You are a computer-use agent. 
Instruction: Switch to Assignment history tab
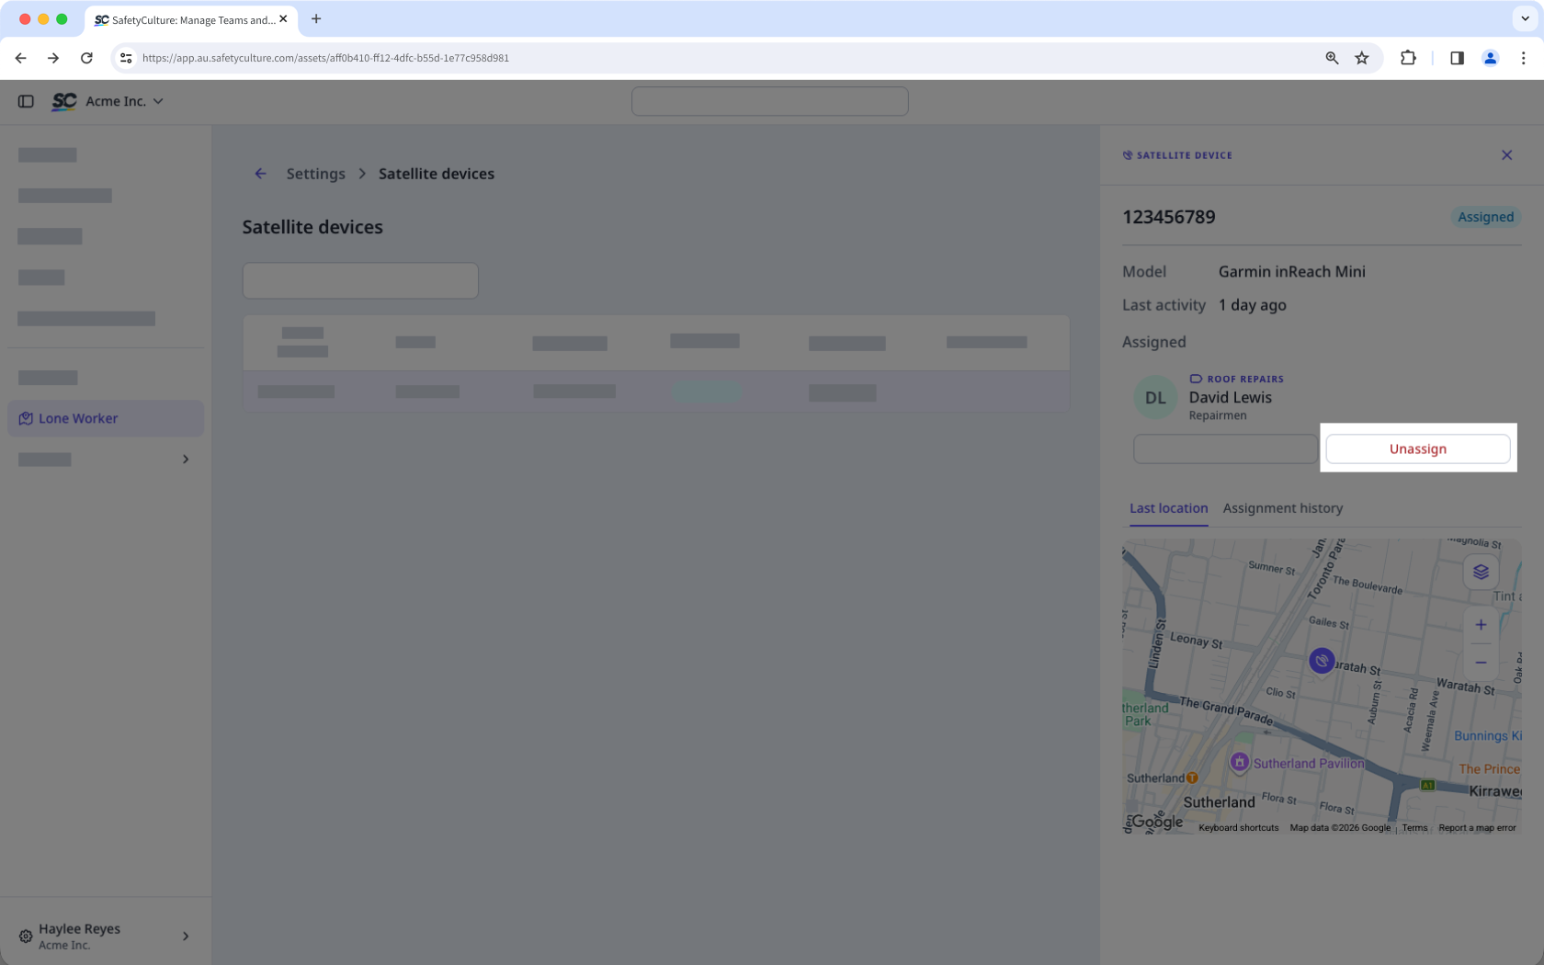point(1282,508)
